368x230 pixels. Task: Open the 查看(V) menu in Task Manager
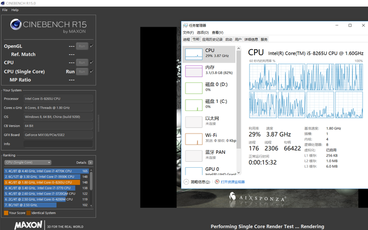pos(218,33)
